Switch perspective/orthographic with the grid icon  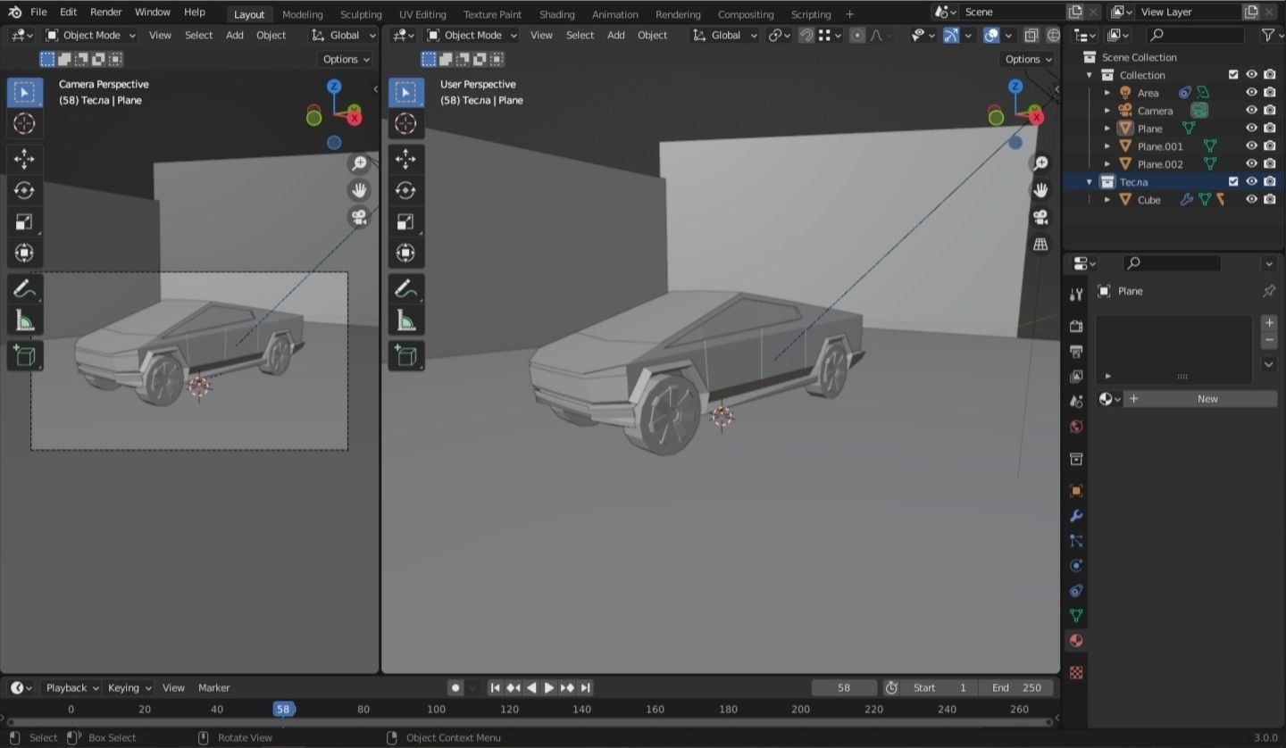pos(1040,244)
